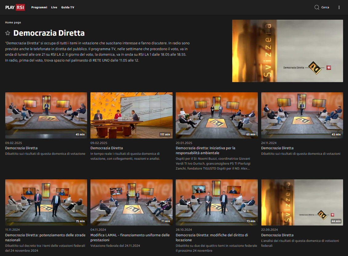Open the Programmi menu item
Viewport: 348px width, 256px height.
click(39, 7)
